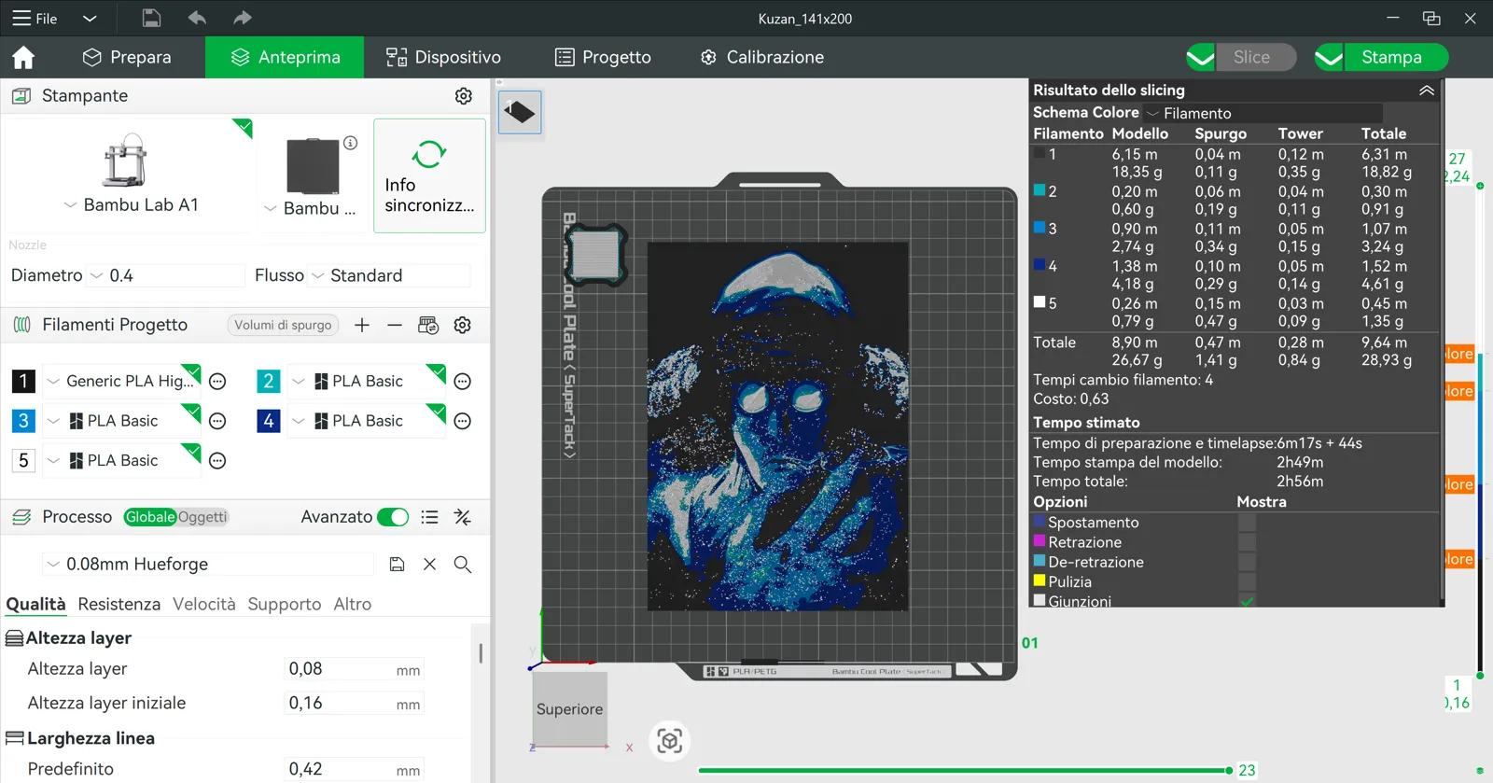Click the save file icon
1493x783 pixels.
click(x=151, y=18)
